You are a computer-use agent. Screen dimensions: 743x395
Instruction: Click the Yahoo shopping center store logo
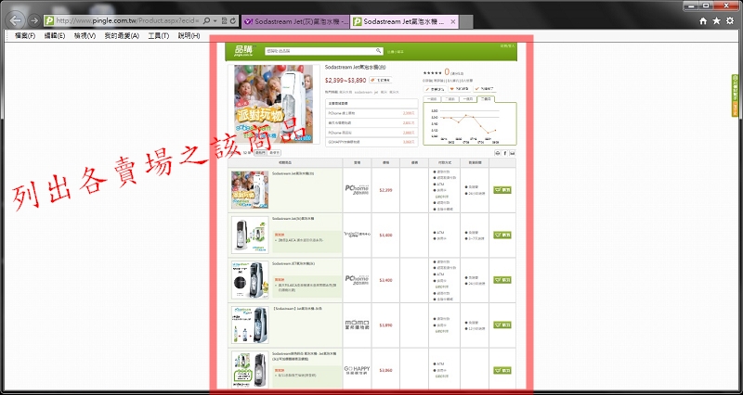(x=358, y=235)
